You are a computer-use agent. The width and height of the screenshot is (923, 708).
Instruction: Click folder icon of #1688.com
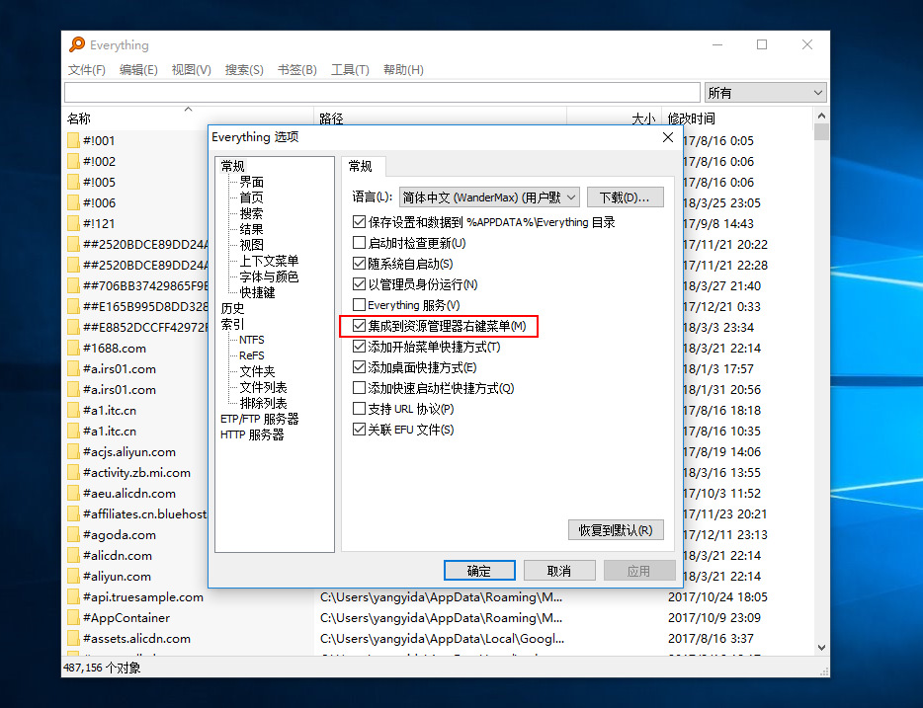click(73, 349)
